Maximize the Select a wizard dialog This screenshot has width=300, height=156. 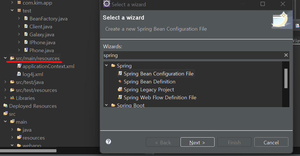click(263, 4)
